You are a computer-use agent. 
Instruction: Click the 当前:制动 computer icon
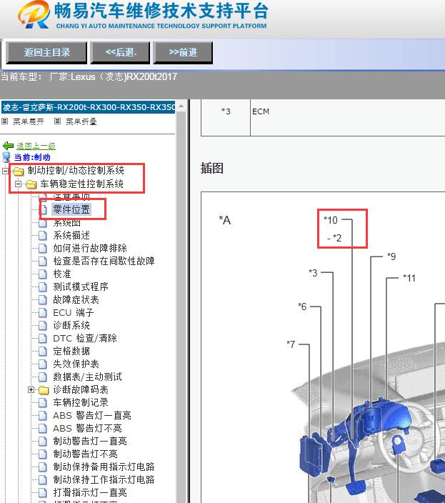click(x=6, y=157)
